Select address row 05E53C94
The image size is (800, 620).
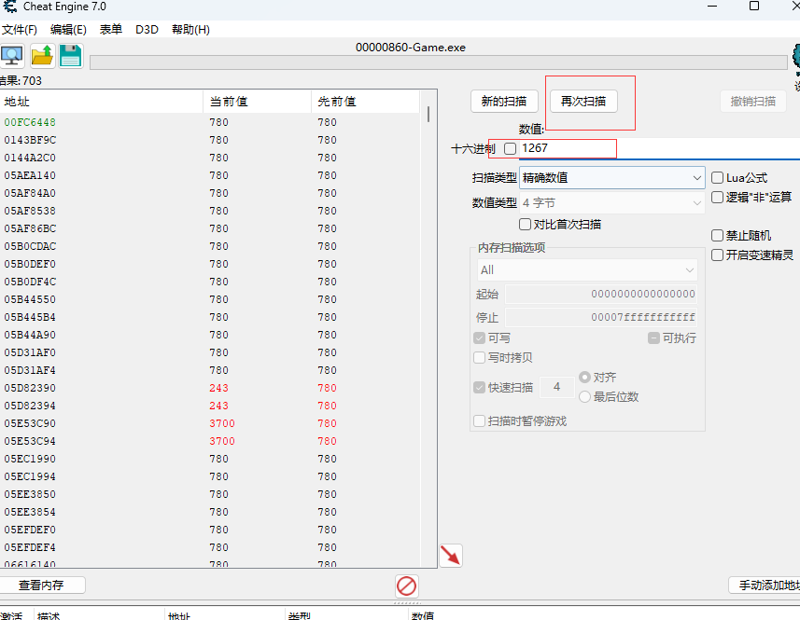[210, 441]
